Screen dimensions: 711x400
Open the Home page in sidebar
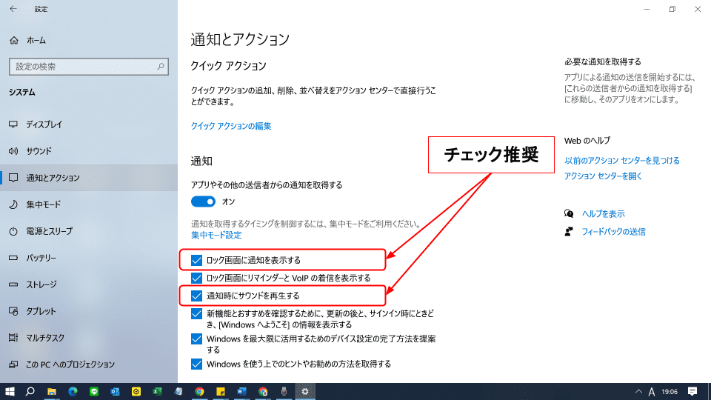36,40
